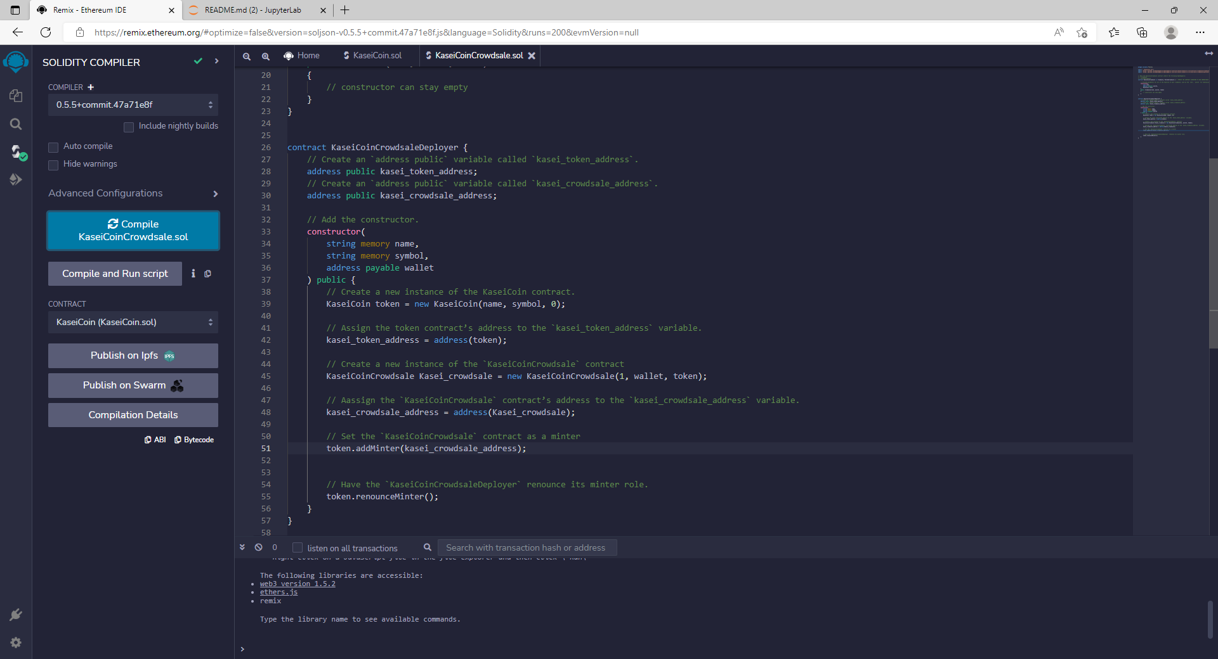Switch to the Home tab
Image resolution: width=1218 pixels, height=659 pixels.
coord(302,56)
